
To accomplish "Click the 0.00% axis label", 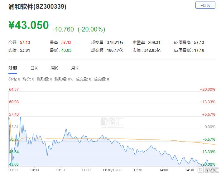I will 210,127.
